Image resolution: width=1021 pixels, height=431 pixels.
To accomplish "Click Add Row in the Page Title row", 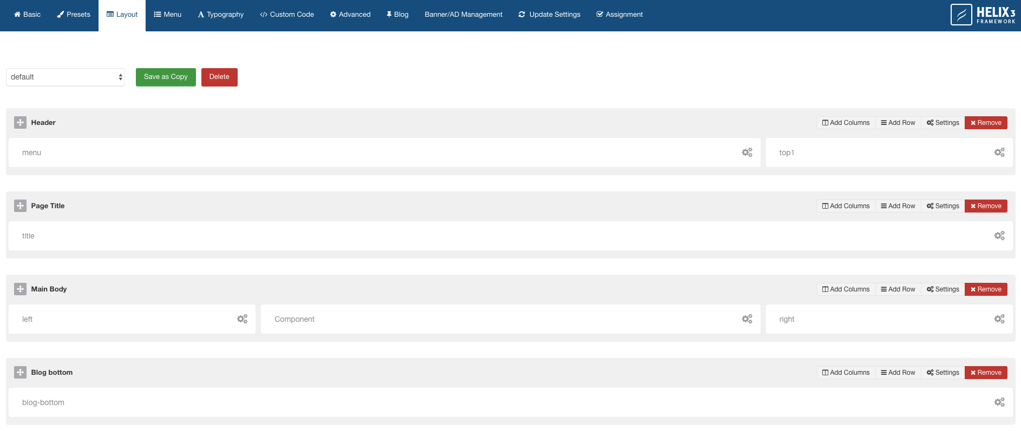I will pyautogui.click(x=898, y=206).
